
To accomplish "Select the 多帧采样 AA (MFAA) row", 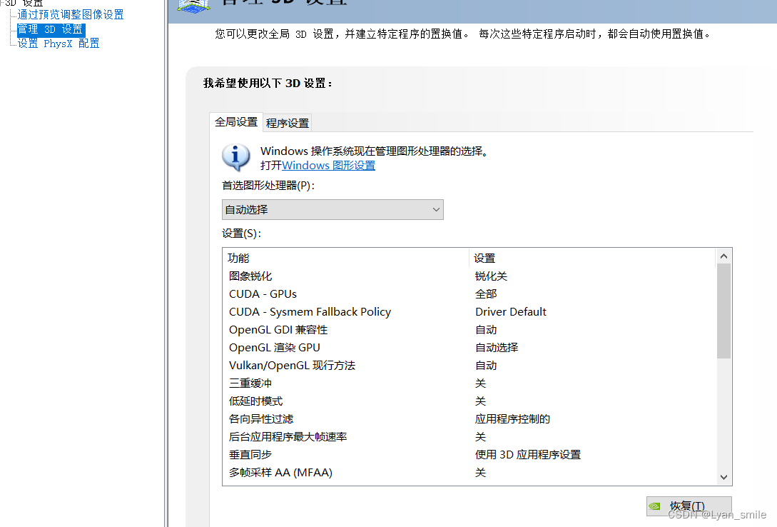I will click(469, 473).
